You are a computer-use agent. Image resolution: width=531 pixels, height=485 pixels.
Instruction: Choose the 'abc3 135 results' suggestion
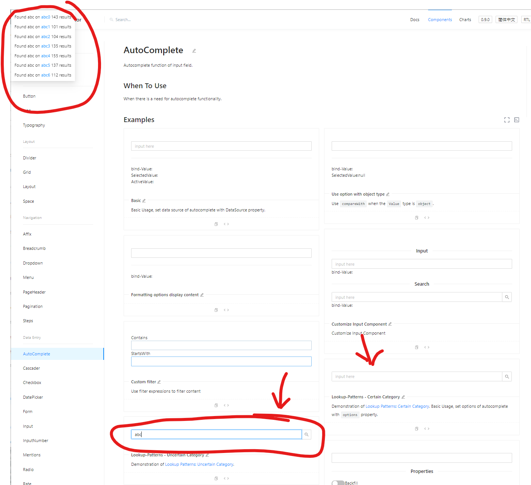point(43,46)
